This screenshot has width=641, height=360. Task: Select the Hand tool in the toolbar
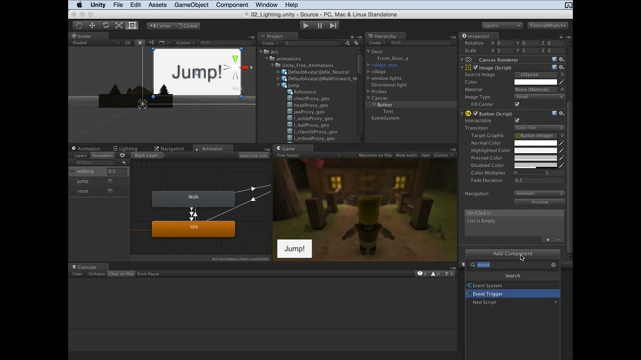(x=79, y=25)
